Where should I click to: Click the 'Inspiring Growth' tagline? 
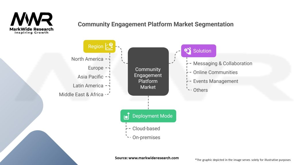pyautogui.click(x=32, y=33)
